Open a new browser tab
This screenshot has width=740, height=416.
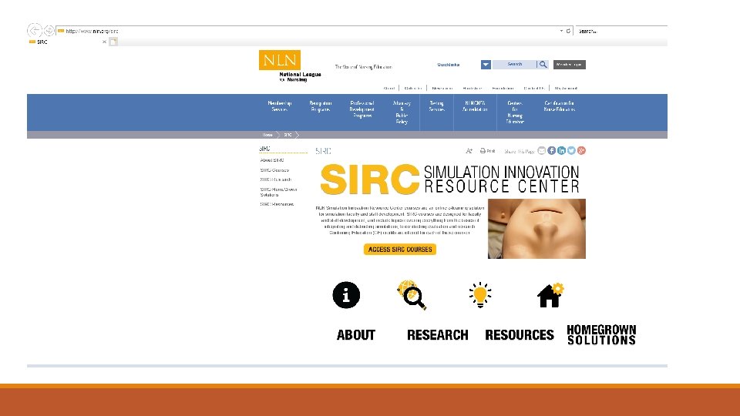113,42
